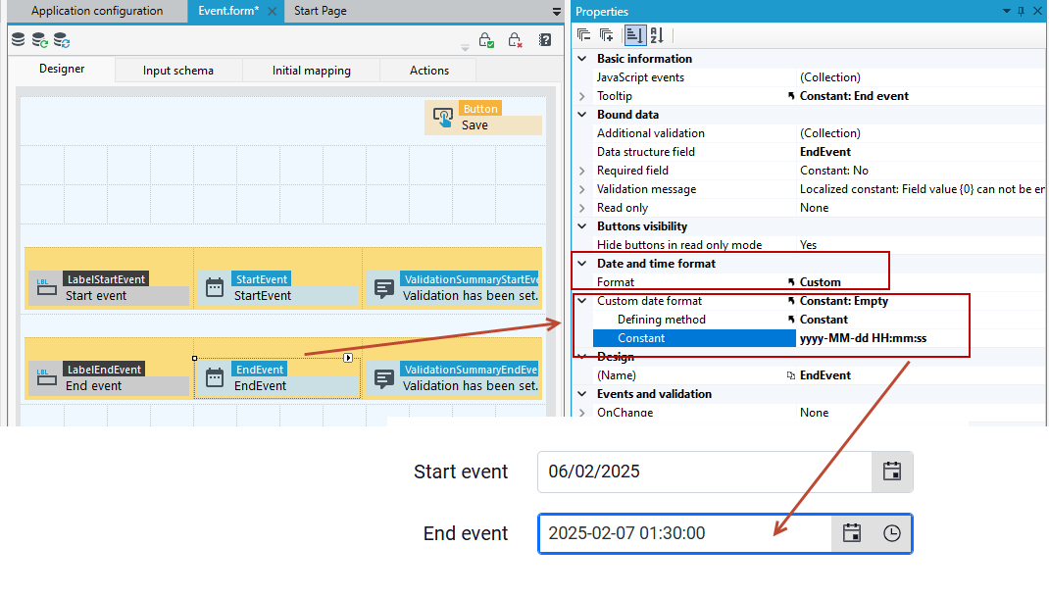Open the document tabs overflow dropdown

pos(557,12)
